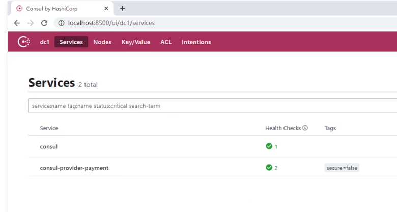Open a new browser tab
This screenshot has height=212, width=397.
point(123,8)
